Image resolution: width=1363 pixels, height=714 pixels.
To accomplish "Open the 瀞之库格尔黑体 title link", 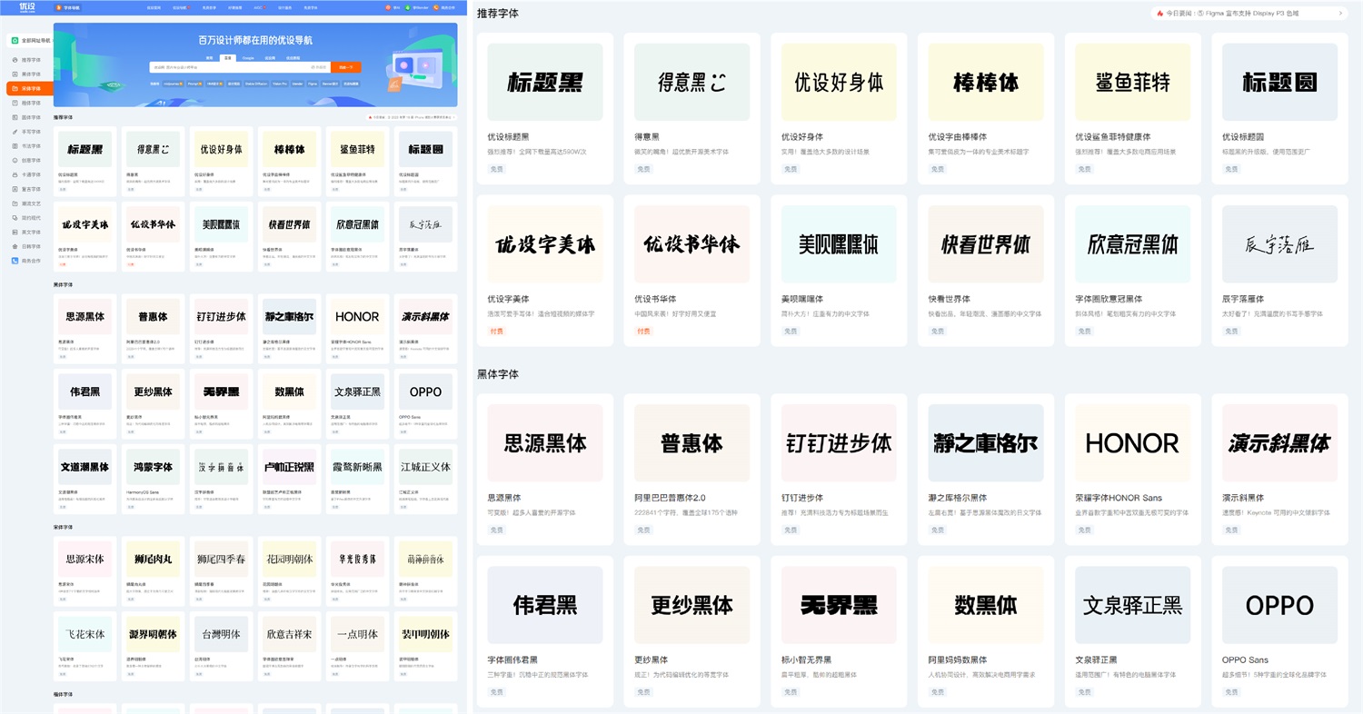I will click(958, 498).
